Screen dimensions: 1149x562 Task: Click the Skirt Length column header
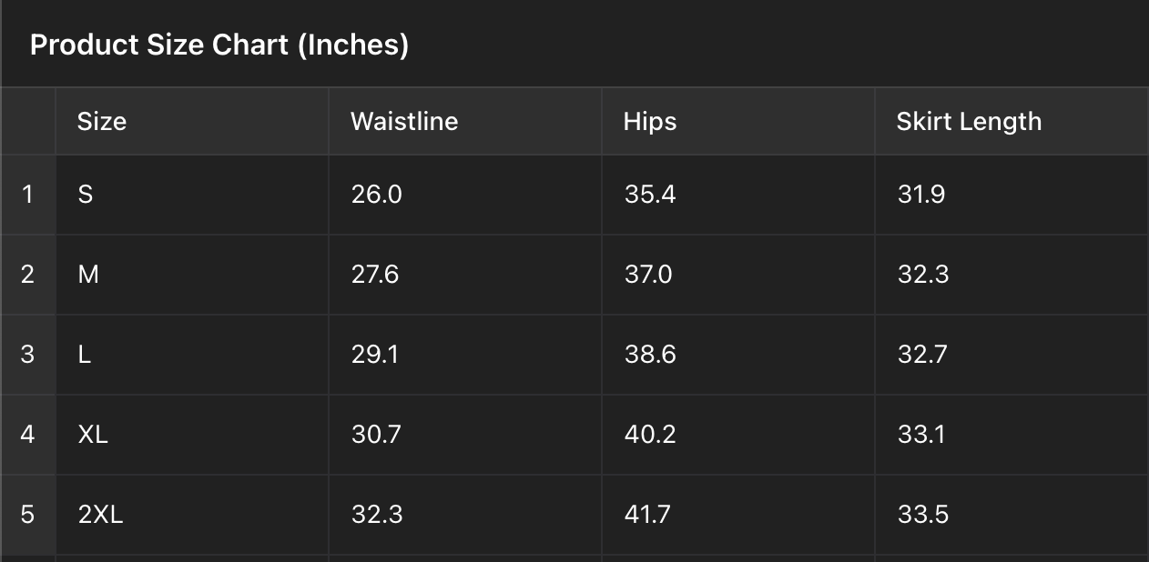point(969,122)
